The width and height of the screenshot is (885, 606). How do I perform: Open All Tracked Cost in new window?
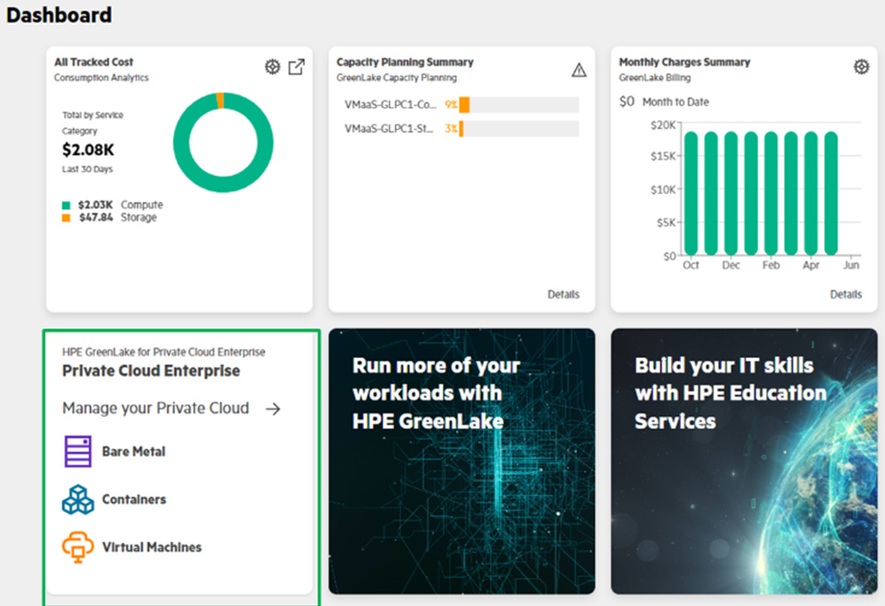pos(296,66)
